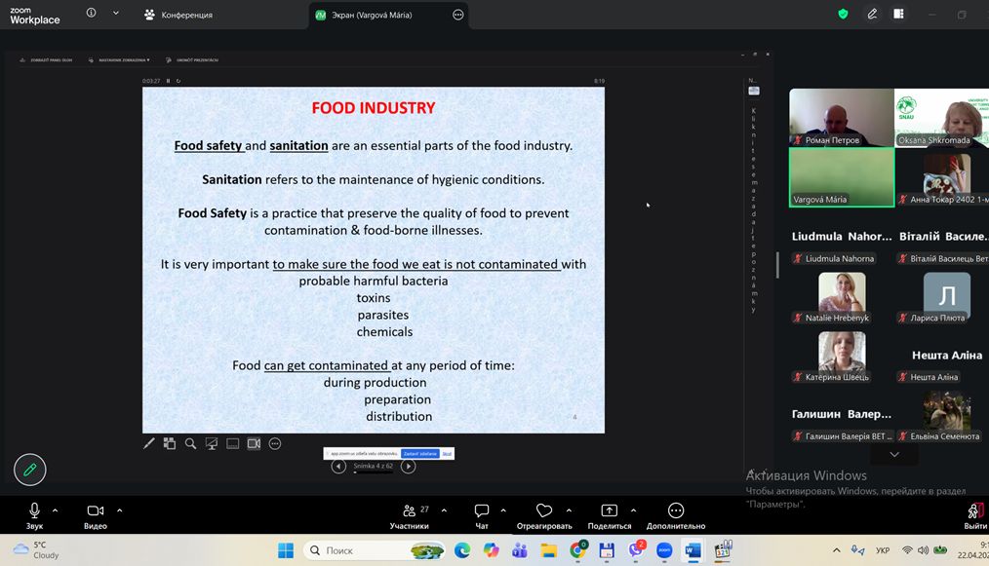
Task: Open the Чат chat panel
Action: (x=481, y=515)
